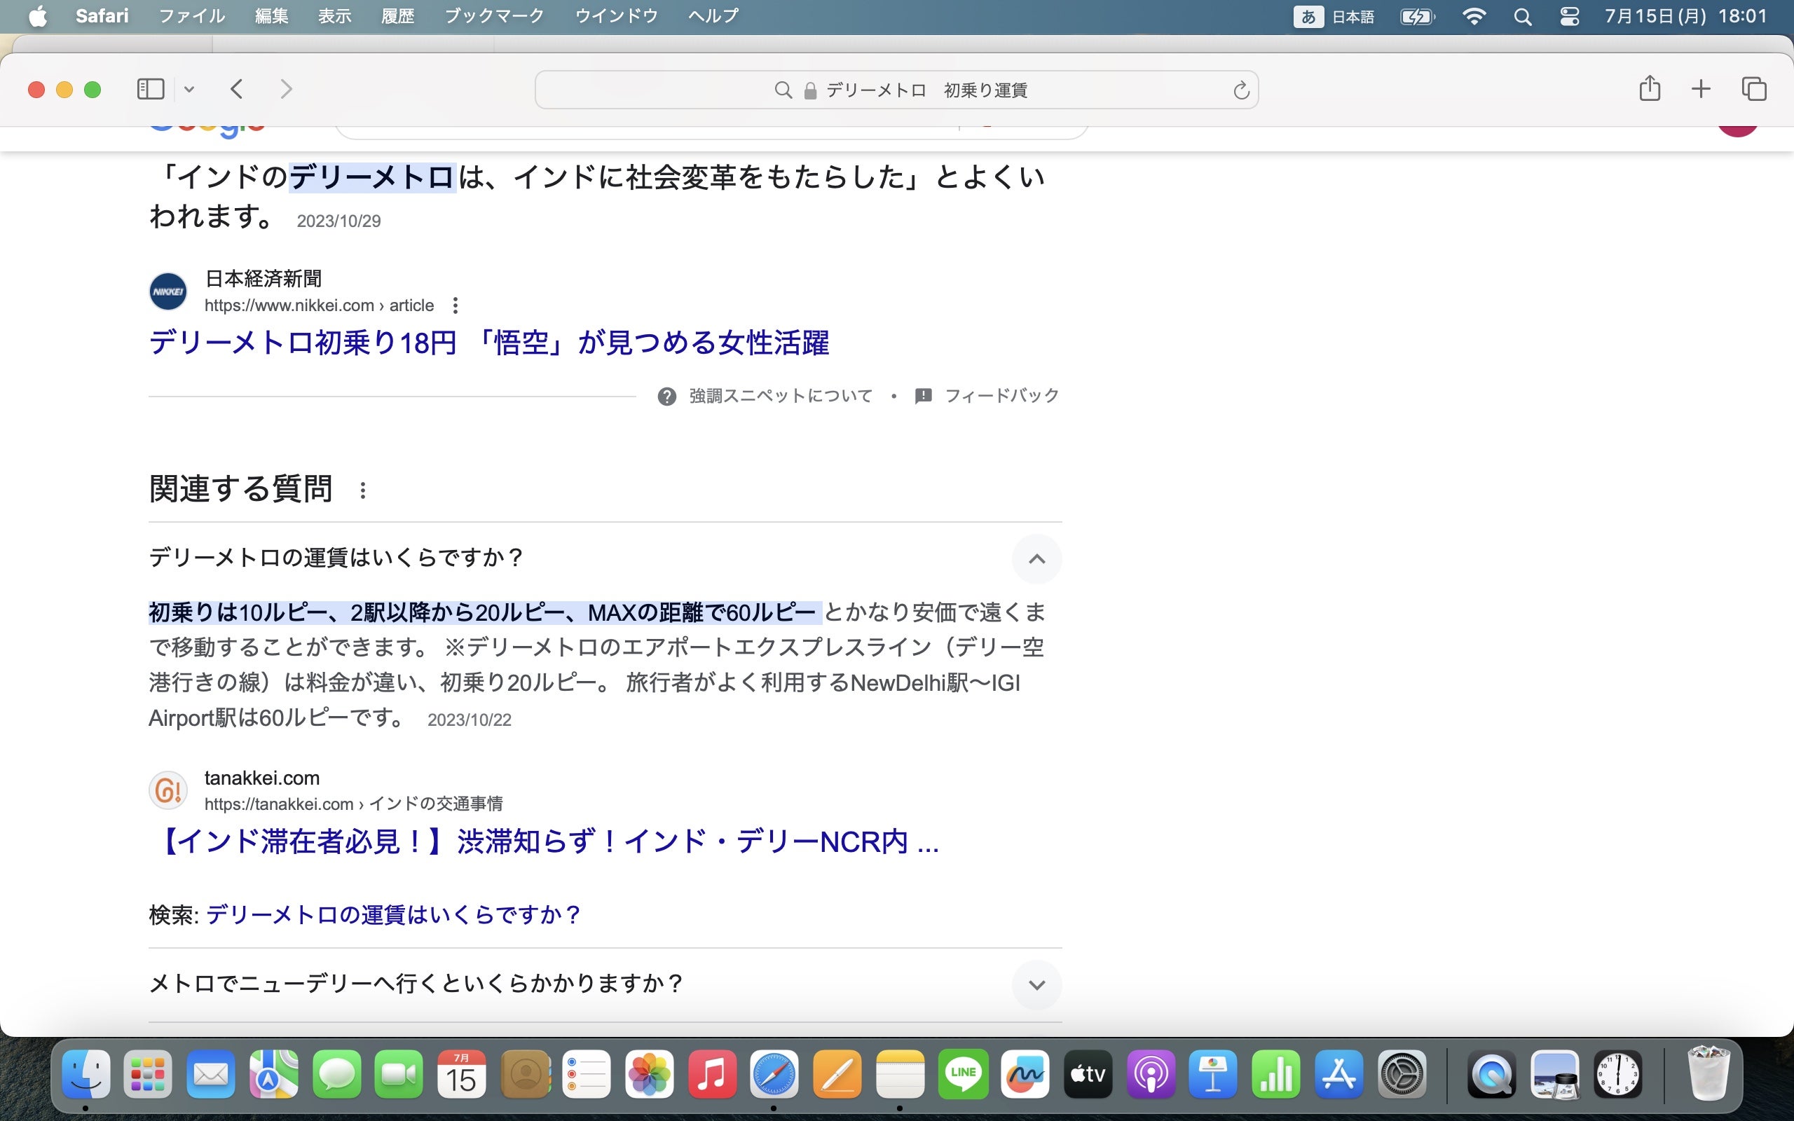1794x1121 pixels.
Task: Open the ブックマーク menu in the menu bar
Action: [x=494, y=16]
